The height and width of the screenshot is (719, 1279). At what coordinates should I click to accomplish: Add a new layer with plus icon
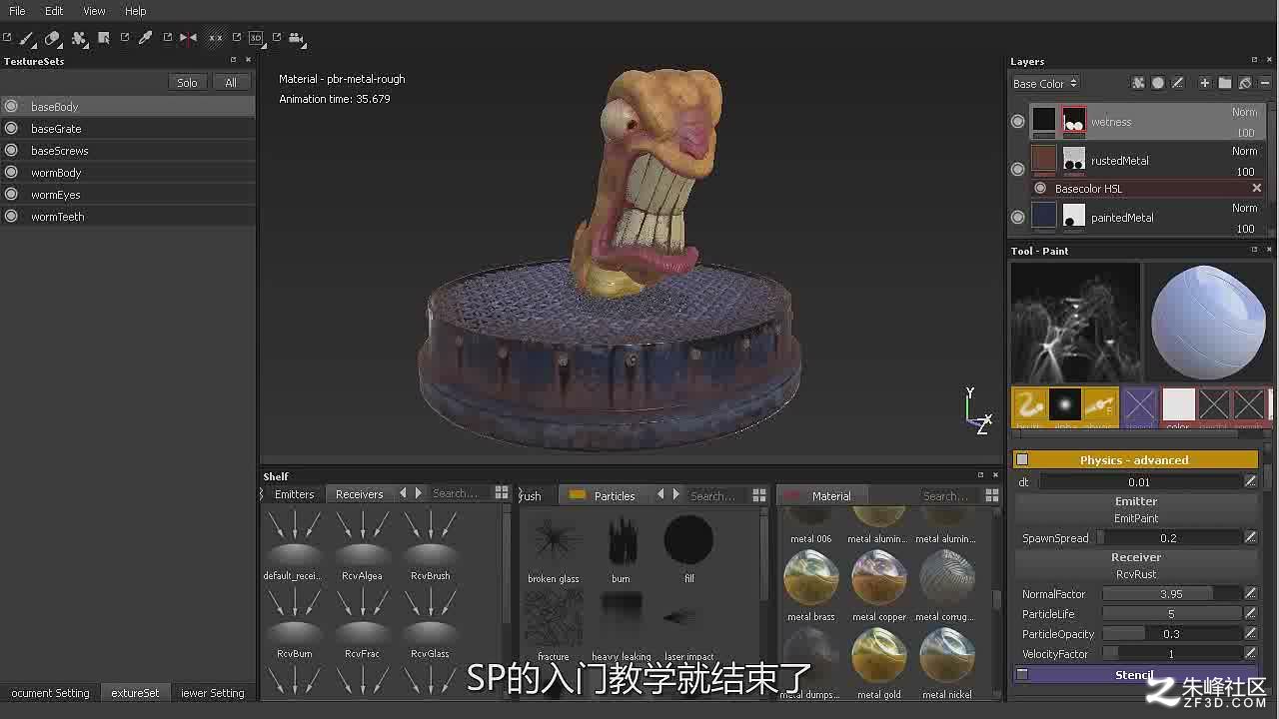tap(1205, 83)
